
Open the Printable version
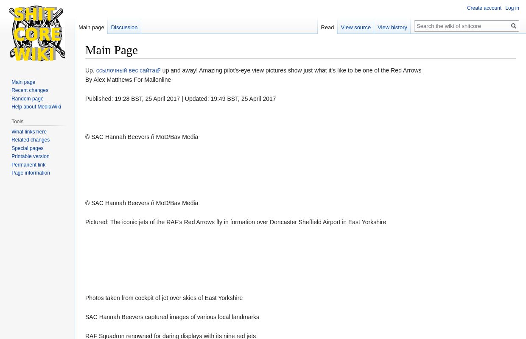click(30, 156)
